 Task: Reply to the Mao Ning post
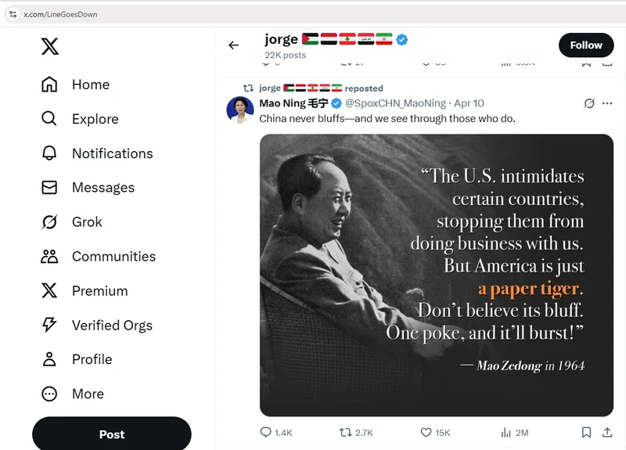pos(266,432)
